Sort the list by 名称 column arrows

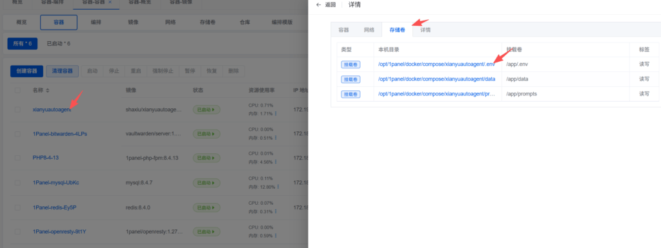pyautogui.click(x=48, y=90)
